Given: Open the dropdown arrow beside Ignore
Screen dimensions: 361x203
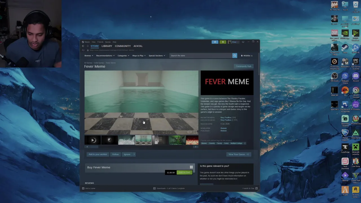Looking at the screenshot, I should tap(134, 154).
